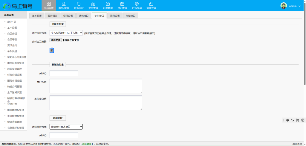Click the 广告互动 icon
The width and height of the screenshot is (306, 146).
tap(137, 5)
